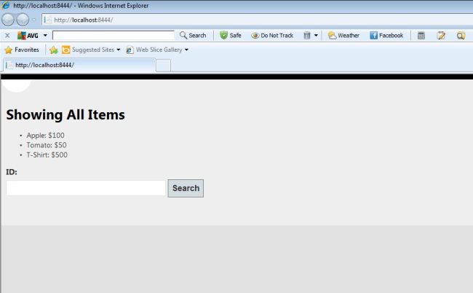The image size is (473, 293).
Task: Click the ID text input field
Action: pos(86,188)
